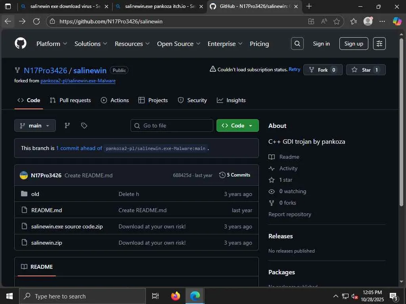Open Edge browser profile avatar
The image size is (406, 304).
point(368,21)
